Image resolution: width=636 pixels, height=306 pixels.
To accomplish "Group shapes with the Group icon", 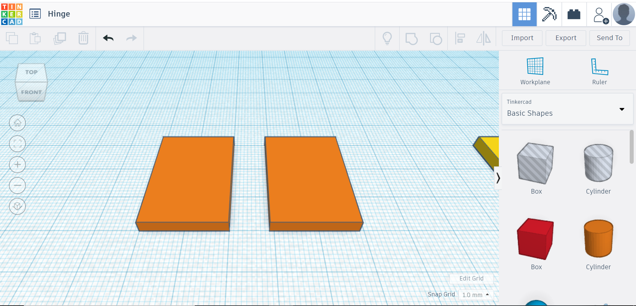I will click(412, 38).
